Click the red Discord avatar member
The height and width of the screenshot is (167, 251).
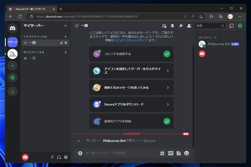click(202, 54)
